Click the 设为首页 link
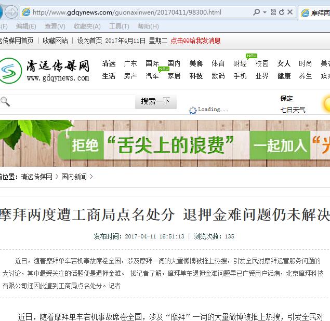The height and width of the screenshot is (321, 330). 89,41
